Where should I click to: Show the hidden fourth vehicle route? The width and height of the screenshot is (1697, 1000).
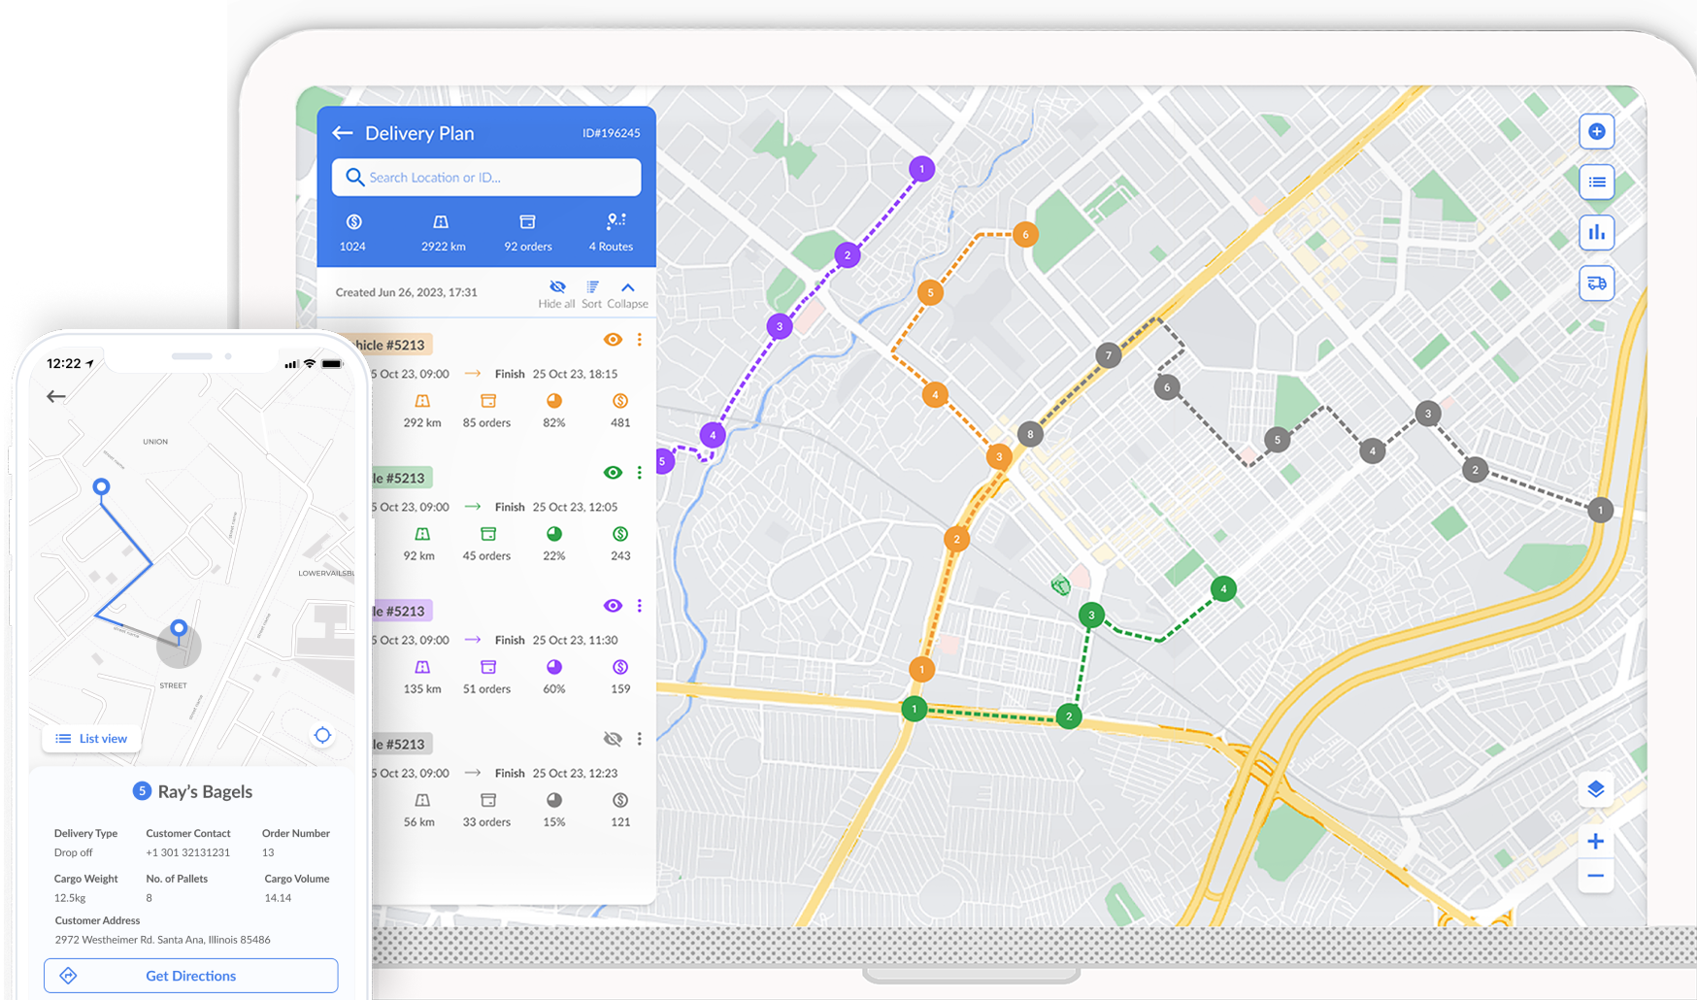coord(613,739)
